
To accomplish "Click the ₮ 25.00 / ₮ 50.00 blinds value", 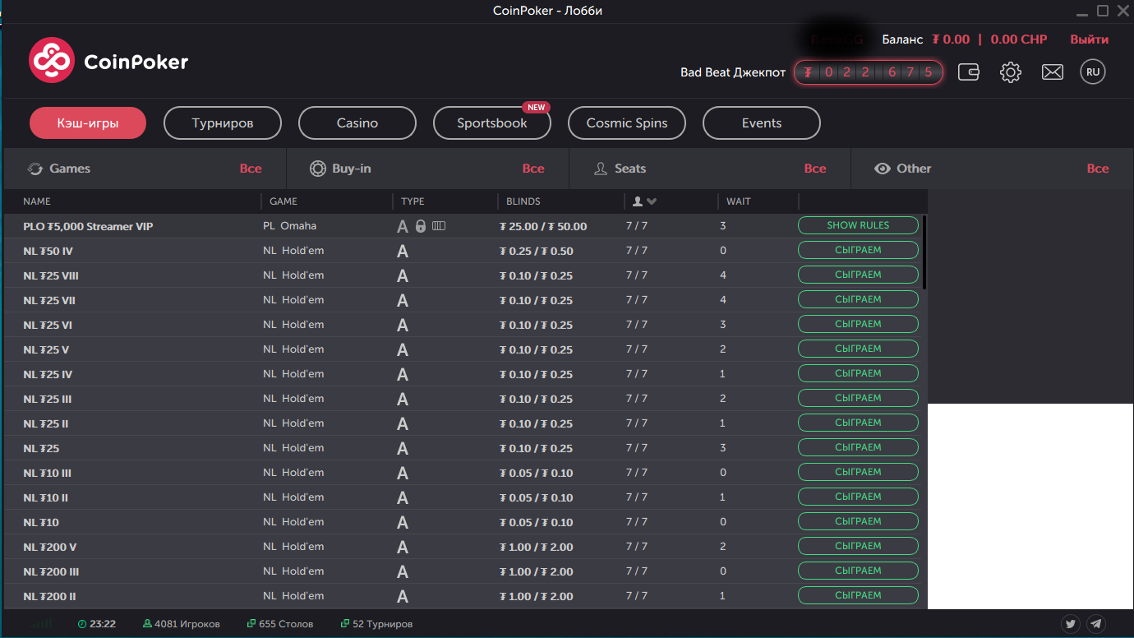I will point(543,227).
